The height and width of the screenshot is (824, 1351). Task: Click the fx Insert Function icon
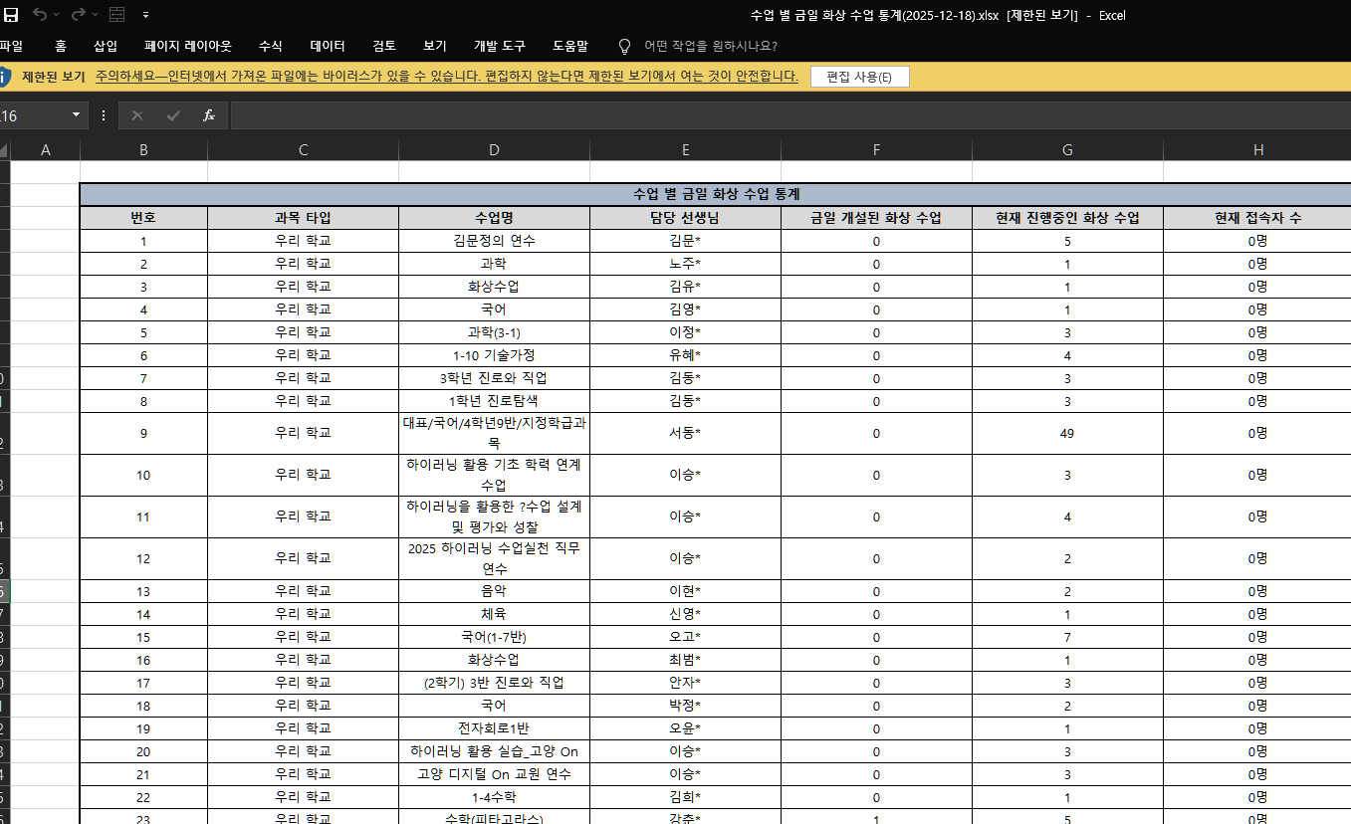pyautogui.click(x=209, y=115)
